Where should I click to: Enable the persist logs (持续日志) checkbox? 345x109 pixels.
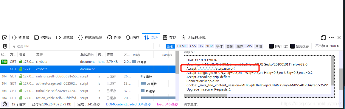point(271,46)
